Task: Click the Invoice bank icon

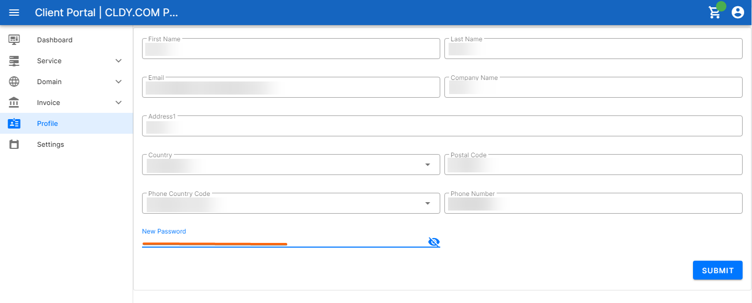Action: click(14, 102)
